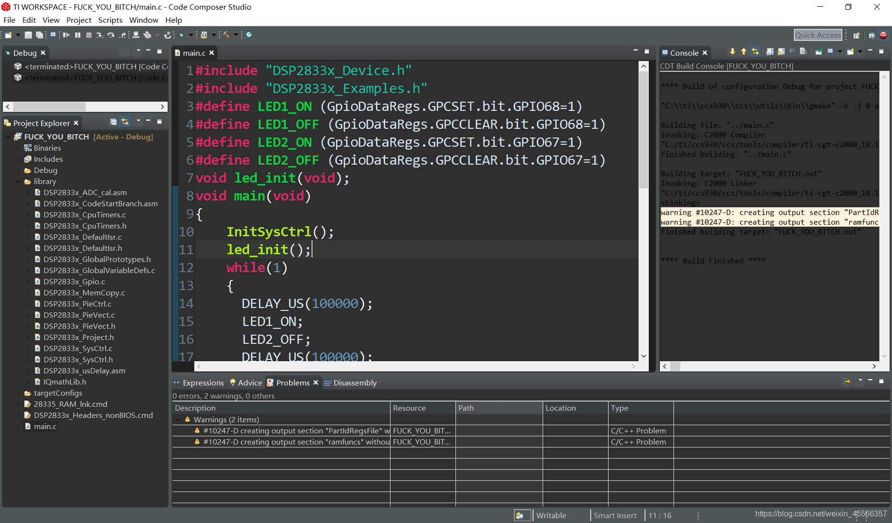The width and height of the screenshot is (892, 523).
Task: Click the Console up-arrow Previous Error icon
Action: [x=744, y=51]
